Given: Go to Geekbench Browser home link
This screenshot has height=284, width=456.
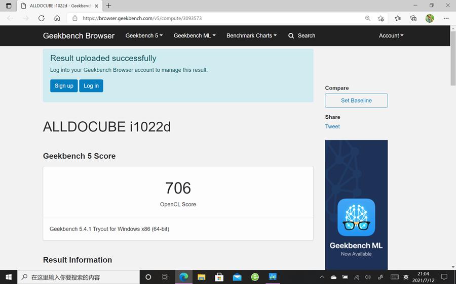Looking at the screenshot, I should point(79,36).
